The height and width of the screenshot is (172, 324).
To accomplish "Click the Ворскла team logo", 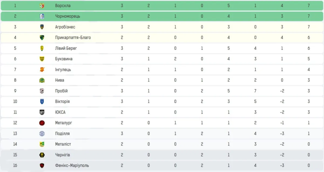I will pyautogui.click(x=42, y=6).
